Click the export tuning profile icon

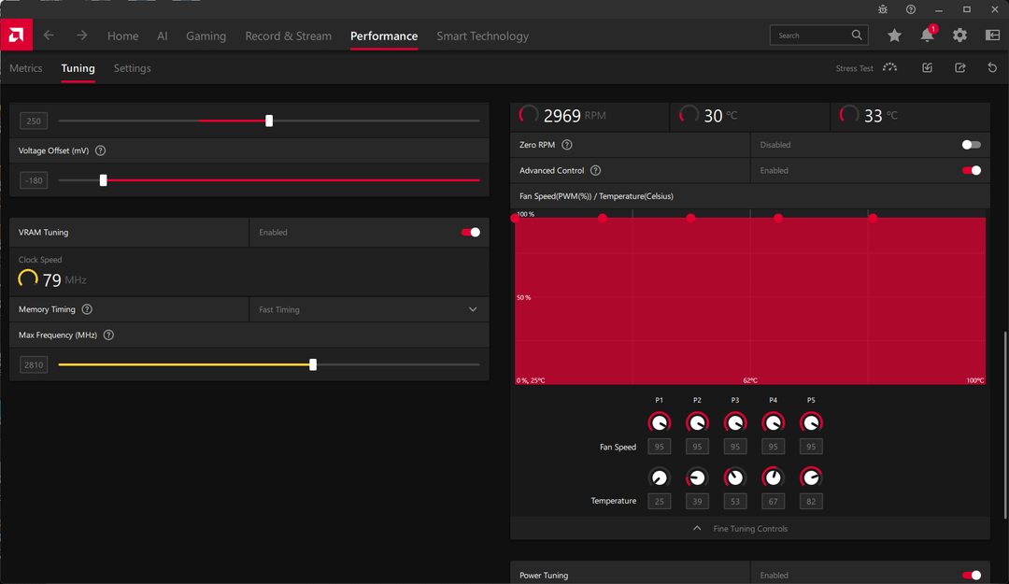coord(959,68)
